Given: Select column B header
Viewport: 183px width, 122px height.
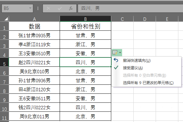Looking at the screenshot, I should pyautogui.click(x=85, y=19).
